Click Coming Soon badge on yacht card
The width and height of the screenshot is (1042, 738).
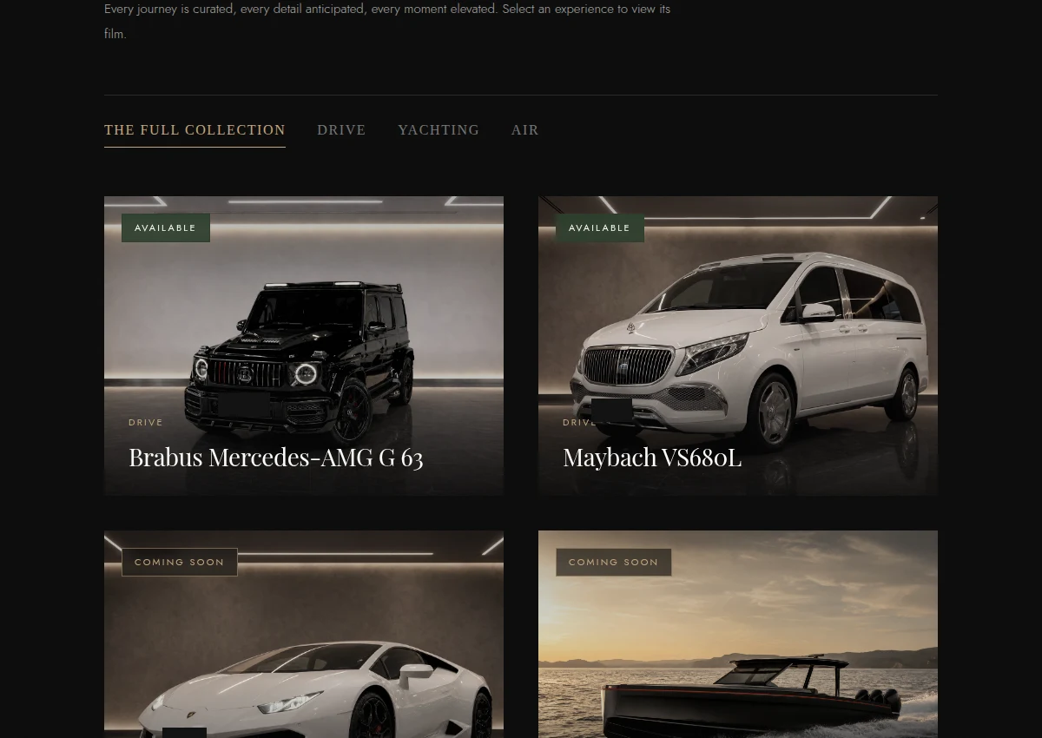pyautogui.click(x=614, y=562)
